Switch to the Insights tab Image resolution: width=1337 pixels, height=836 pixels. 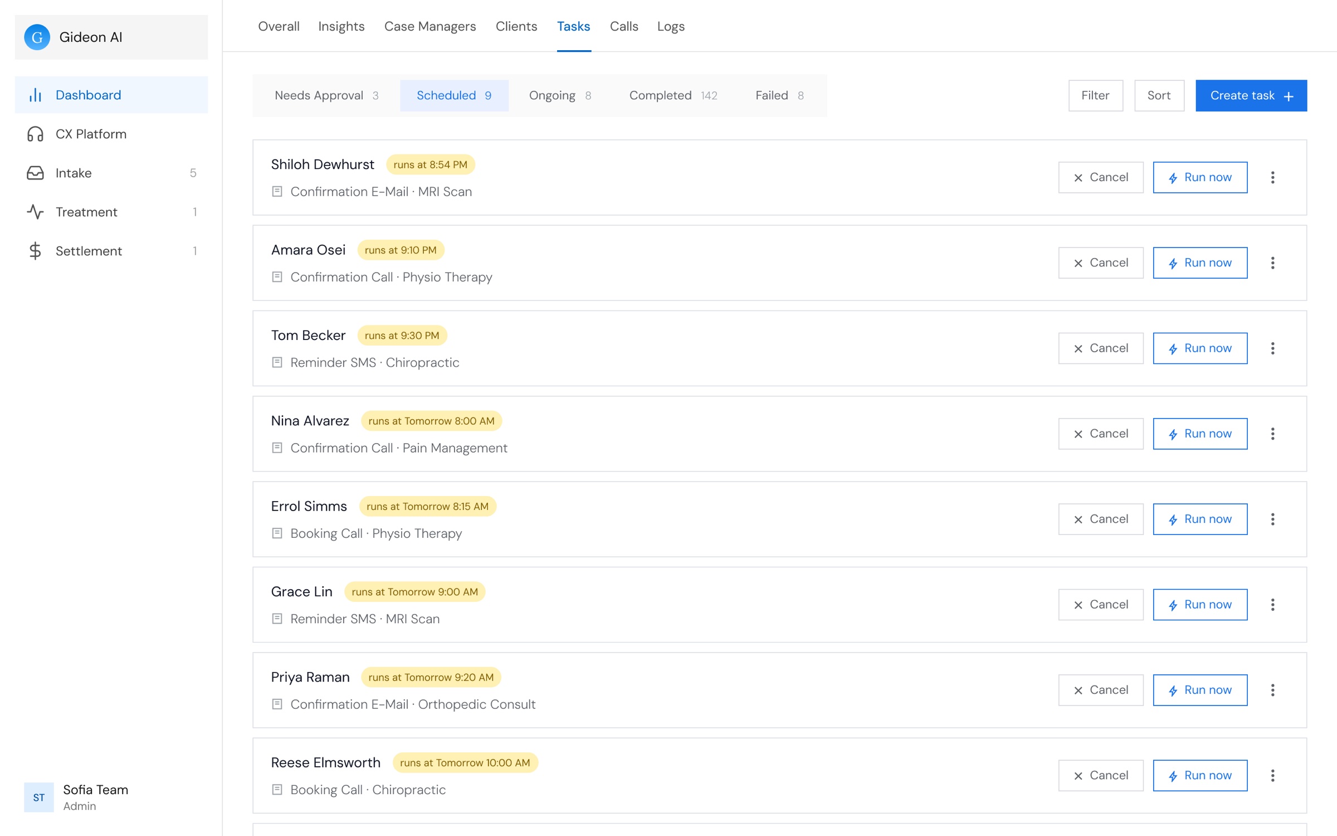point(341,26)
